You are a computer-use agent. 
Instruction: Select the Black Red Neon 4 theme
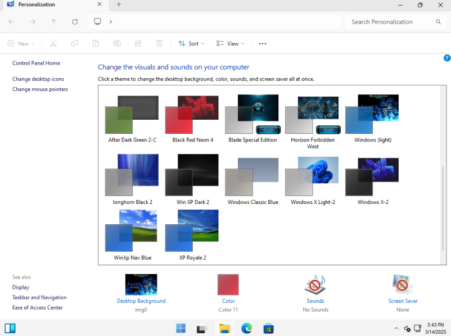(x=192, y=119)
